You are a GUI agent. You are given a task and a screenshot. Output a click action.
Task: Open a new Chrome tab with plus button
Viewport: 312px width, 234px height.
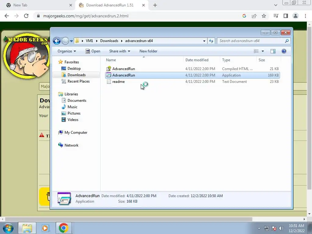coord(155,5)
